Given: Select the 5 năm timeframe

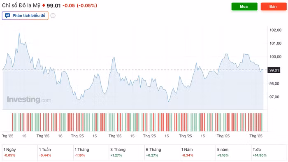Looking at the screenshot, I should point(233,152).
